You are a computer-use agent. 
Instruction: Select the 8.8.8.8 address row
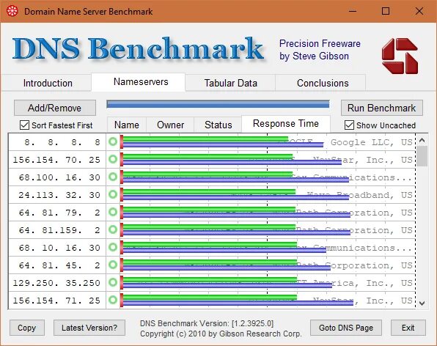click(x=57, y=142)
